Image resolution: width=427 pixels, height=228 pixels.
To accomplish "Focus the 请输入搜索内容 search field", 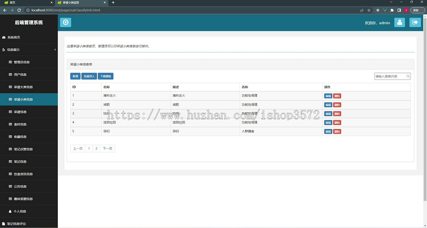I will click(392, 76).
